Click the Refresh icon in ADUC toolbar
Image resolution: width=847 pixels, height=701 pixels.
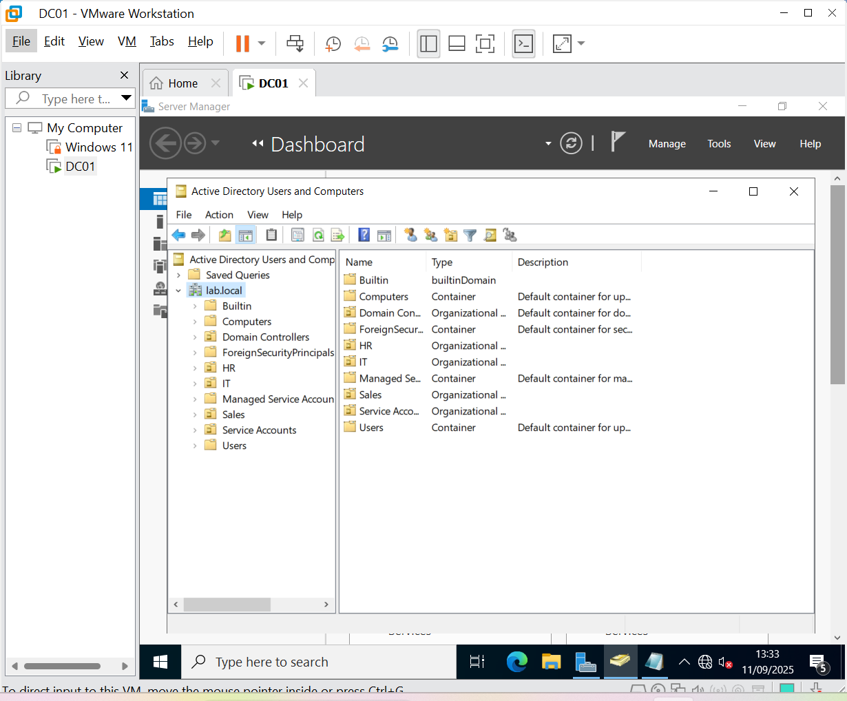click(x=318, y=235)
